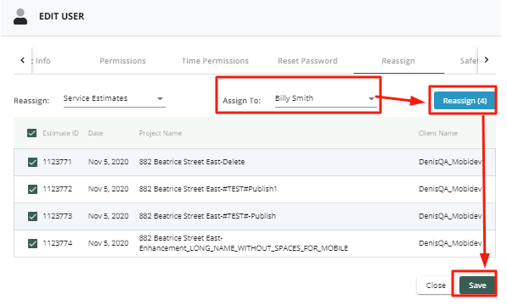Click project '882 Beatrice Street East-#TEST#Publish1'
This screenshot has width=507, height=305.
(208, 189)
